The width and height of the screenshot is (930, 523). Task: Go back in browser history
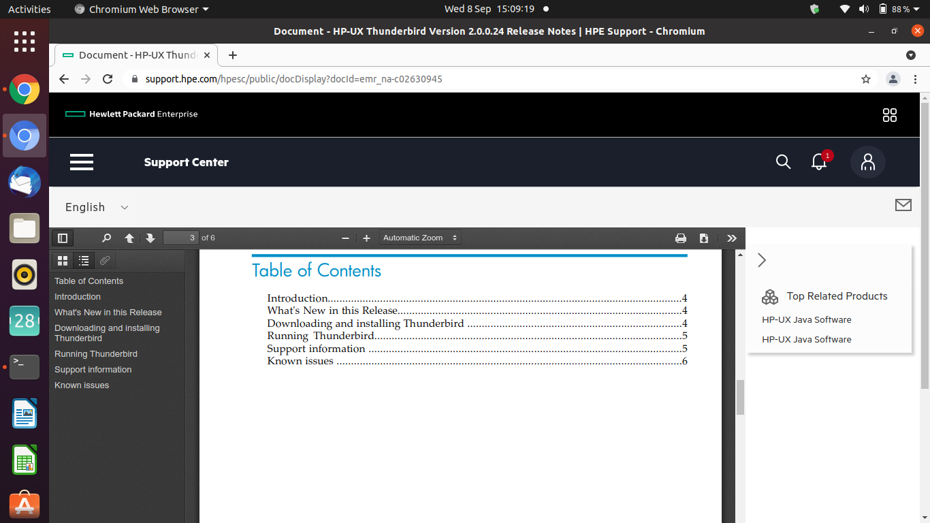(64, 79)
